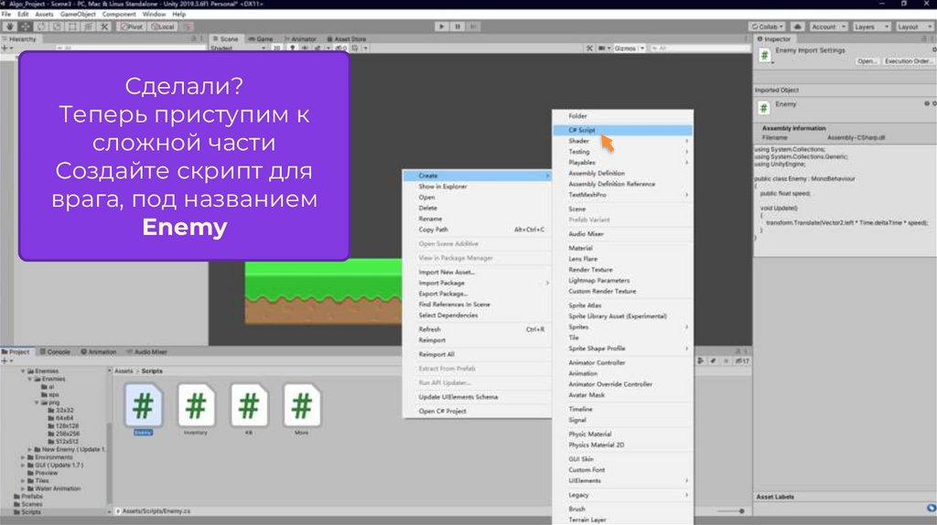The width and height of the screenshot is (937, 525).
Task: Select the Move tool in Unity toolbar
Action: 26,27
